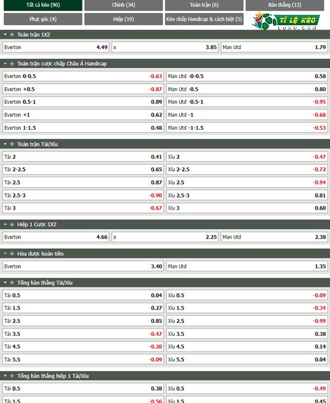Star the Hiệp 1 Cược 1X2 section
The width and height of the screenshot is (330, 403).
coord(12,225)
